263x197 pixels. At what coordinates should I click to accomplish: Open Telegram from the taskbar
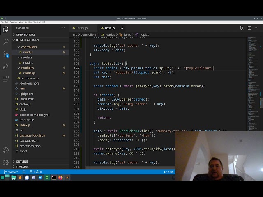[x=40, y=178]
